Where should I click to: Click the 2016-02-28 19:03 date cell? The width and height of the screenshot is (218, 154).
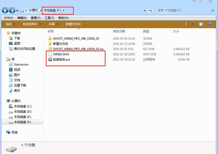pos(124,54)
